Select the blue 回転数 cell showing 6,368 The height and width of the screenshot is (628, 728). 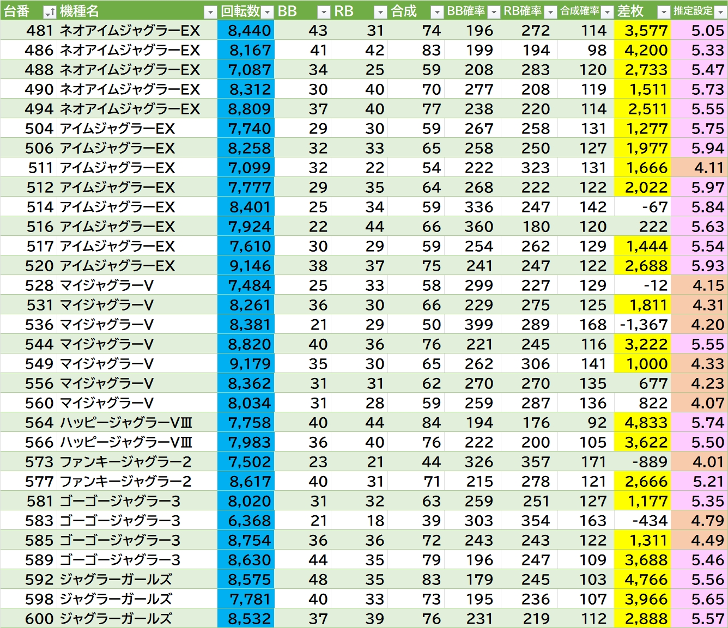click(246, 521)
